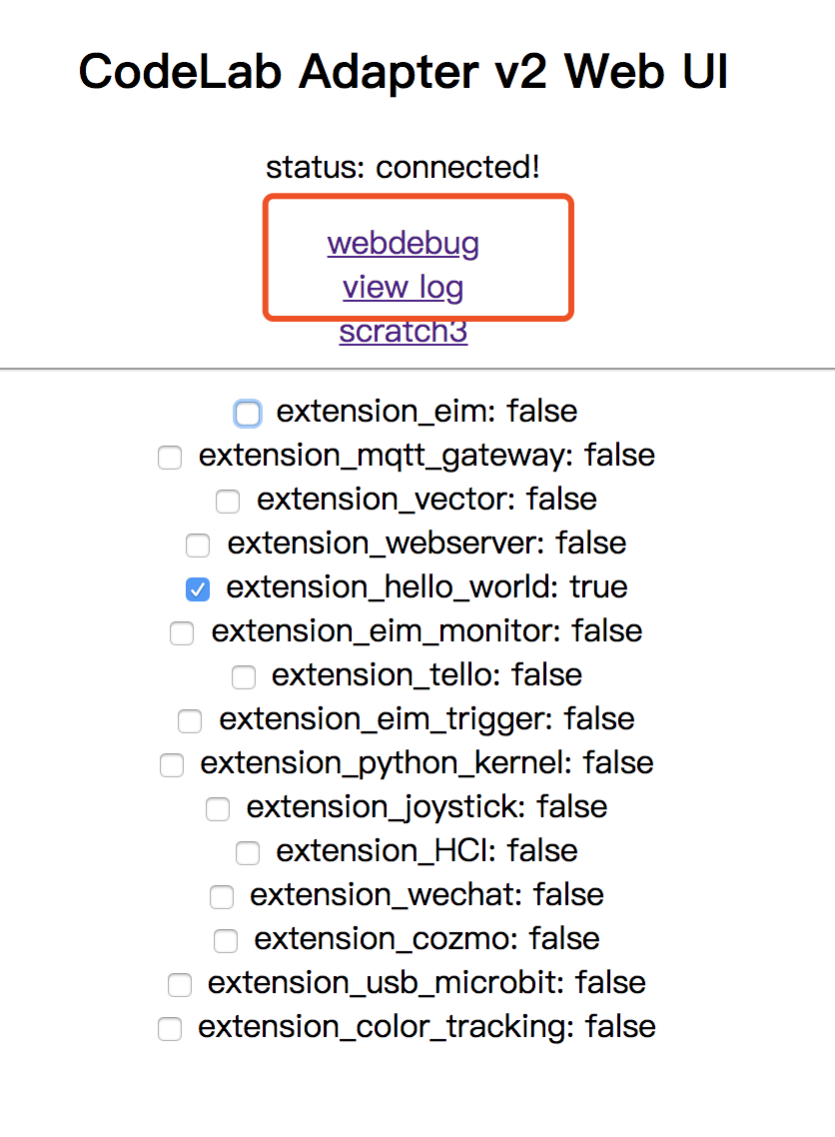Enable the extension_eim_monitor checkbox
This screenshot has width=835, height=1137.
182,633
